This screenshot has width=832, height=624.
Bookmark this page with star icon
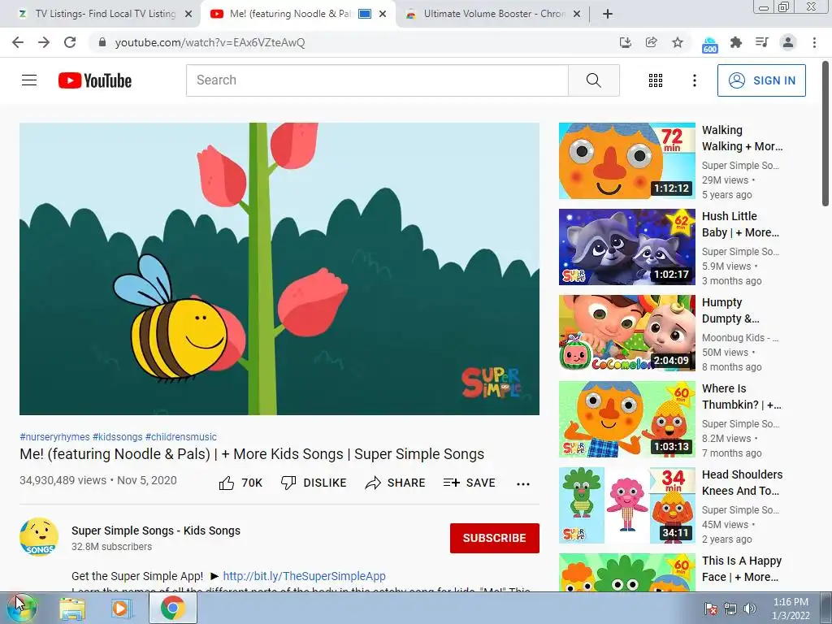click(677, 42)
